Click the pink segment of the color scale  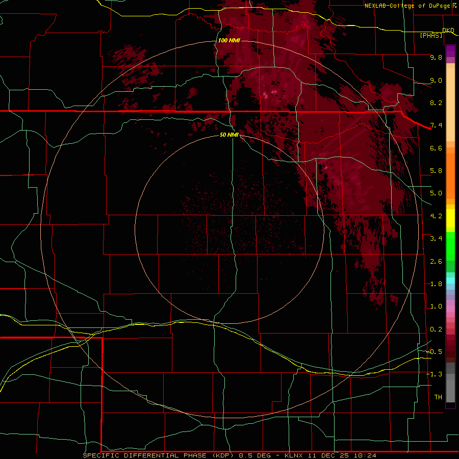(450, 309)
